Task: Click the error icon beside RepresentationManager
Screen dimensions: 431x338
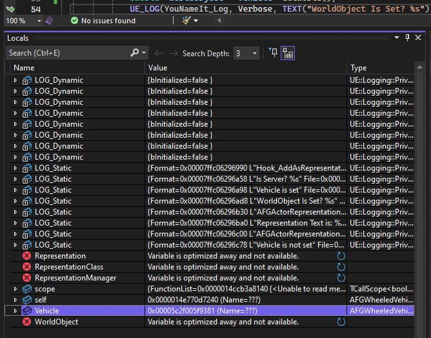Action: coord(26,278)
